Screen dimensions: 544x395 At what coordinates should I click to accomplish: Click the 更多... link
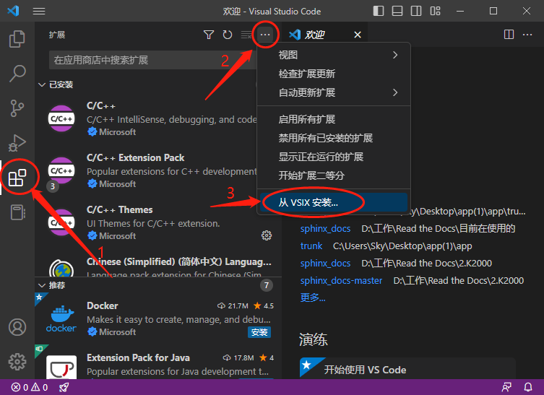click(313, 298)
